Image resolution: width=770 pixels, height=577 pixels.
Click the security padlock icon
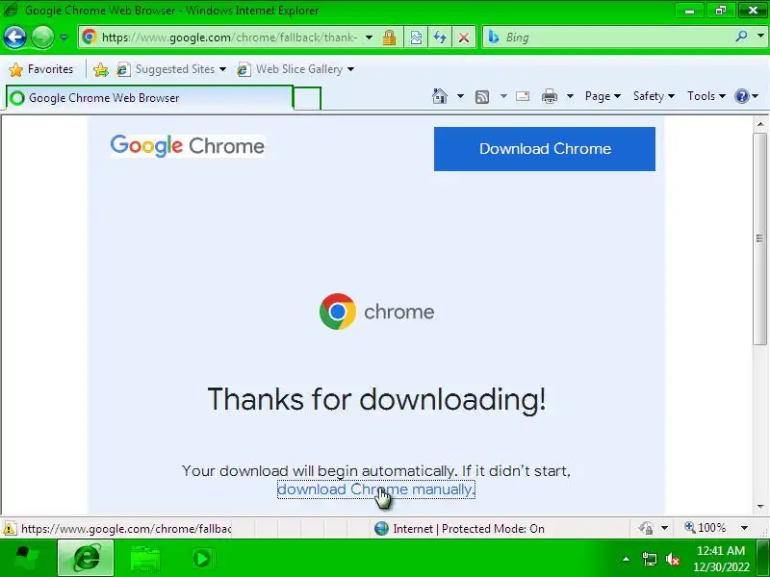(389, 38)
